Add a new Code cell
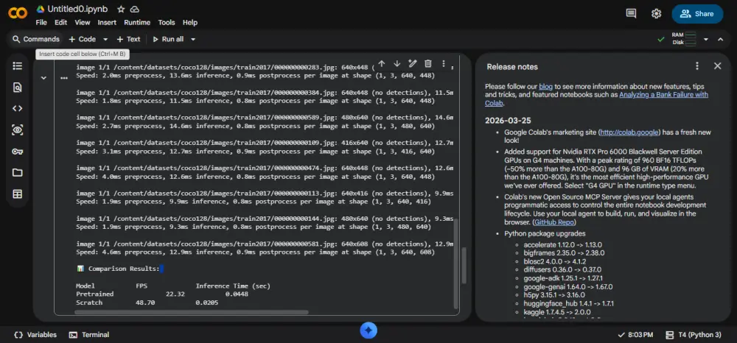 coord(83,40)
